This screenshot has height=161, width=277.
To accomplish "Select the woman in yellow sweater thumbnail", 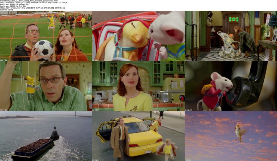I will tap(138, 86).
